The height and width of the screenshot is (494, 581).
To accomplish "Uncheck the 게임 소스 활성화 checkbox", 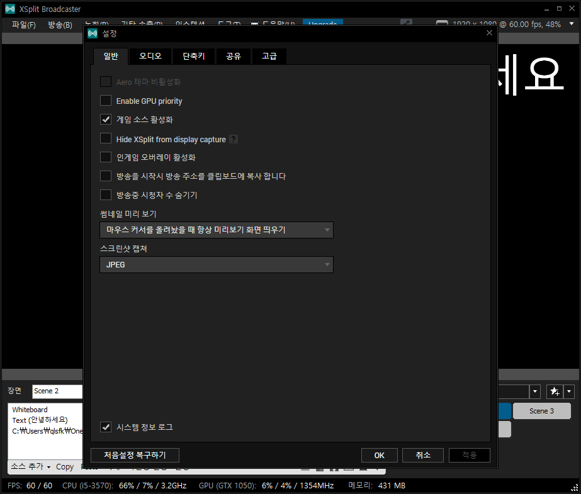I will 106,119.
